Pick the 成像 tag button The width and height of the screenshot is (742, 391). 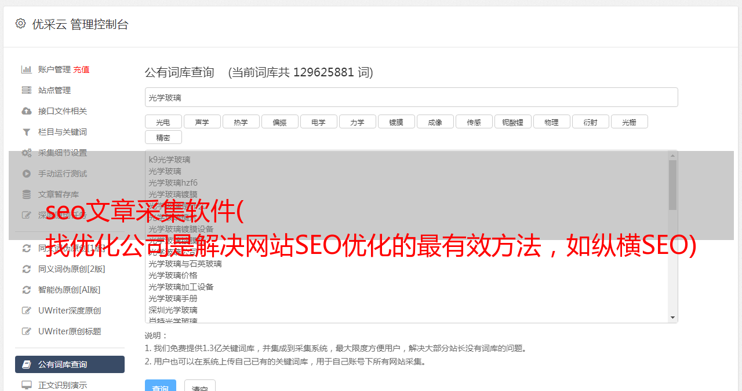tap(435, 122)
